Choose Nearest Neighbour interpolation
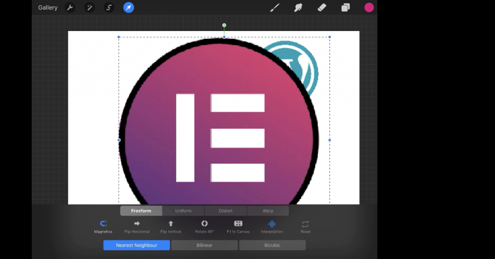The width and height of the screenshot is (495, 259). (136, 245)
